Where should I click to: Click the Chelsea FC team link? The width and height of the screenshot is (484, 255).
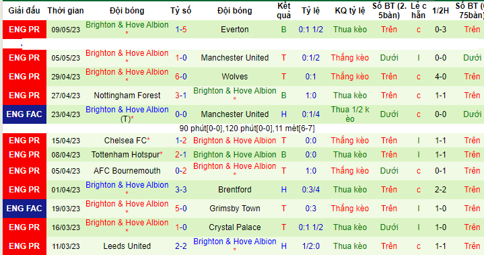pyautogui.click(x=125, y=141)
